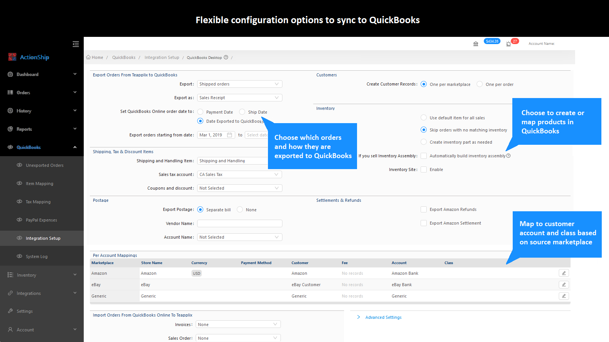Image resolution: width=609 pixels, height=342 pixels.
Task: Click the QuickBooks Desktop help question icon
Action: tap(226, 57)
